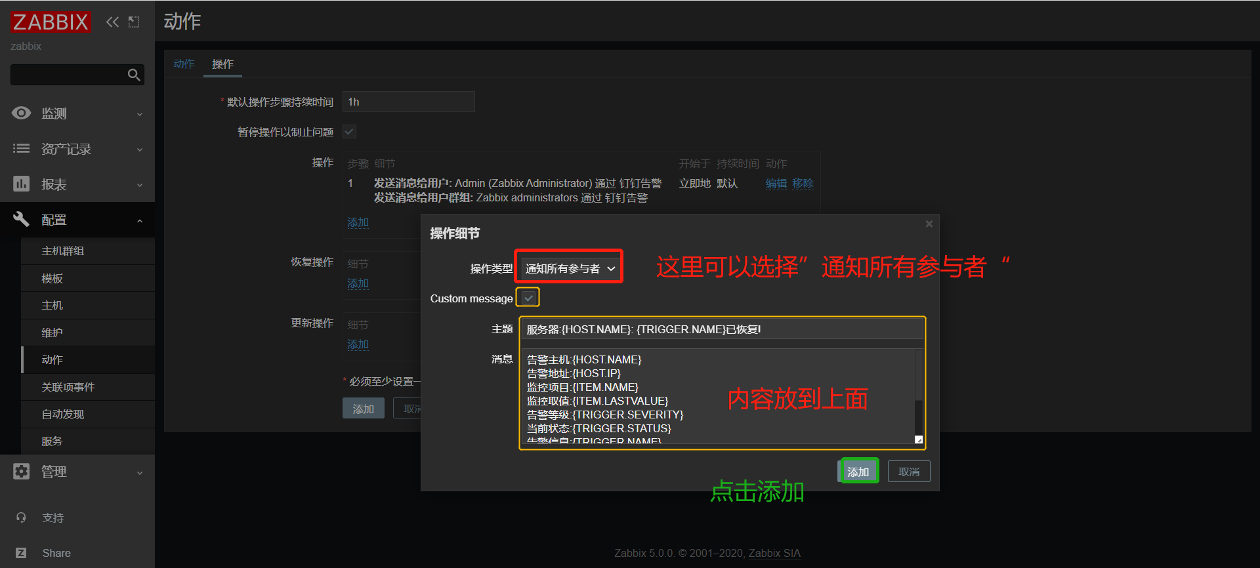Open the 监测 eye icon menu
1260x568 pixels.
click(x=21, y=113)
